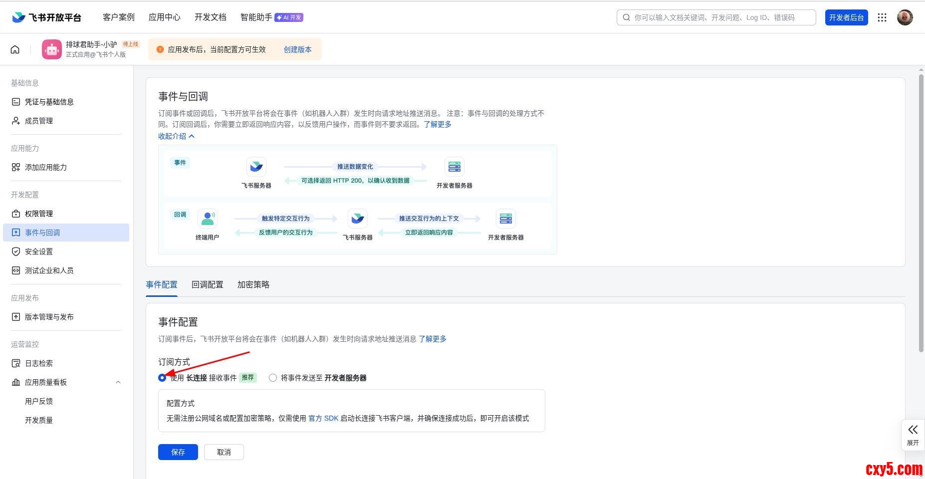The image size is (925, 479).
Task: Open the 官方 SDK link
Action: click(x=323, y=418)
